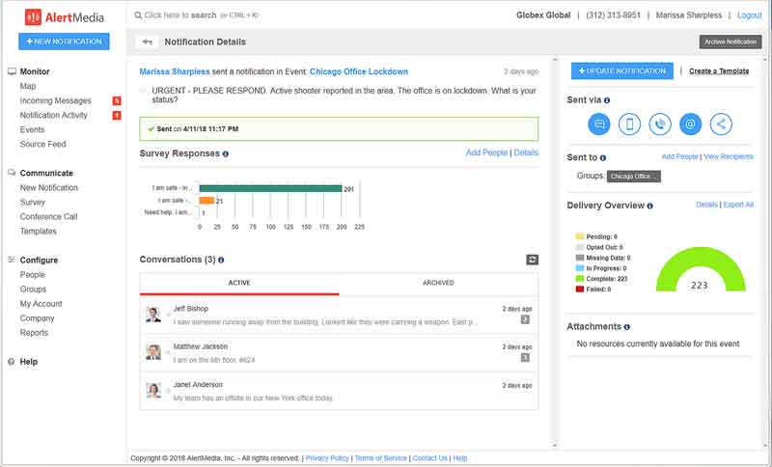Screen dimensions: 772x467
Task: Click Janet Anderson's avatar photo
Action: point(153,390)
